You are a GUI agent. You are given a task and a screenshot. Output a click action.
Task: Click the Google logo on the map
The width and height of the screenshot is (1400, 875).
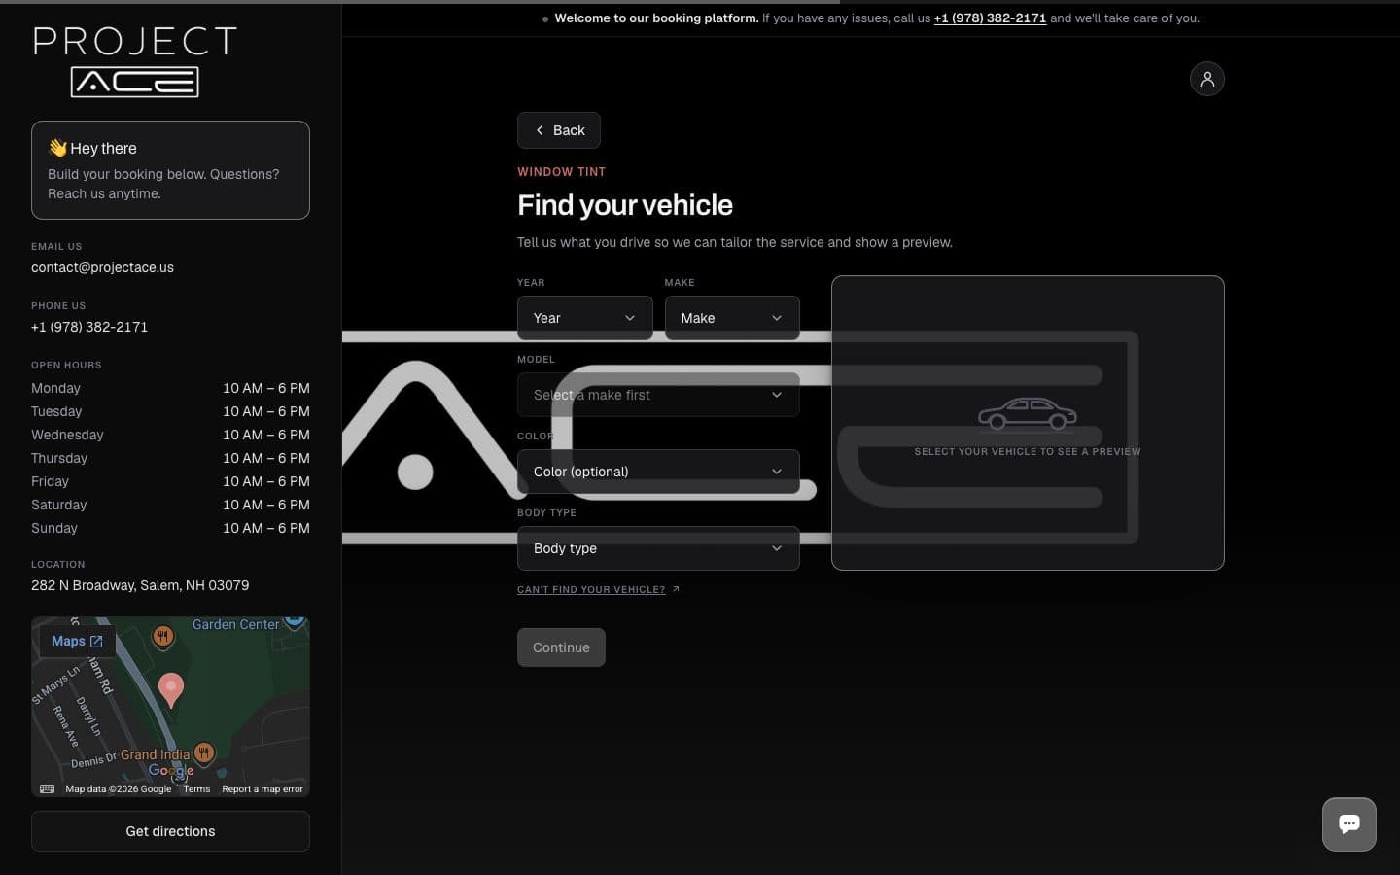(x=171, y=770)
